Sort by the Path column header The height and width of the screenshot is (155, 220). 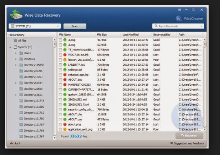189,35
